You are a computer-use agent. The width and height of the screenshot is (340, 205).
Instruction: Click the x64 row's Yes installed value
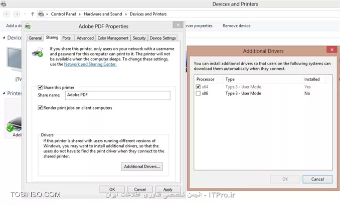click(307, 86)
